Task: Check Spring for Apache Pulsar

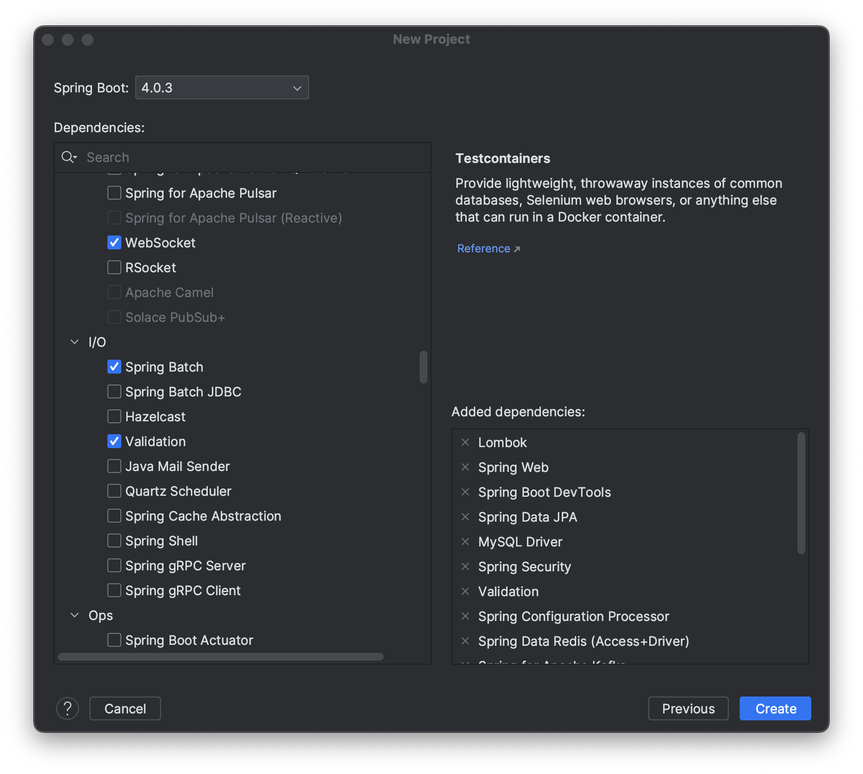Action: (x=114, y=193)
